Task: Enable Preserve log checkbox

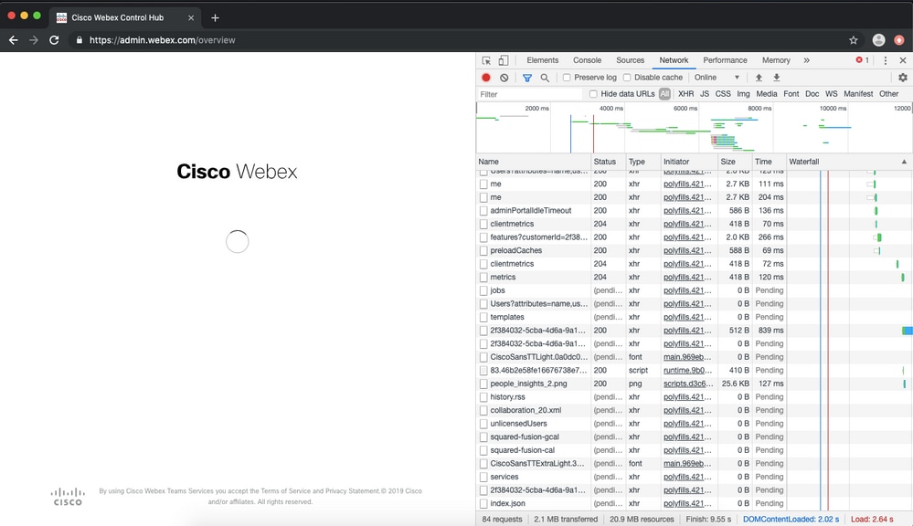Action: coord(567,78)
